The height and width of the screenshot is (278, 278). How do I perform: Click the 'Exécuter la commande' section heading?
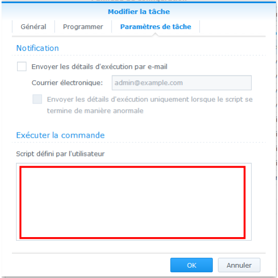pos(60,135)
